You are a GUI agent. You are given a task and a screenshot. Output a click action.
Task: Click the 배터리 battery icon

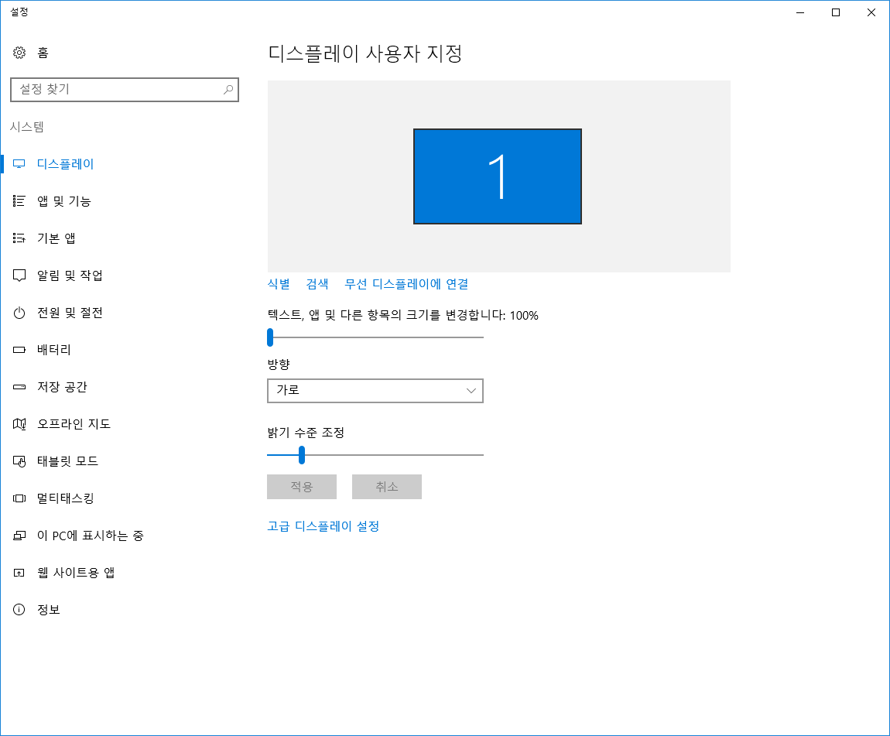[x=19, y=350]
